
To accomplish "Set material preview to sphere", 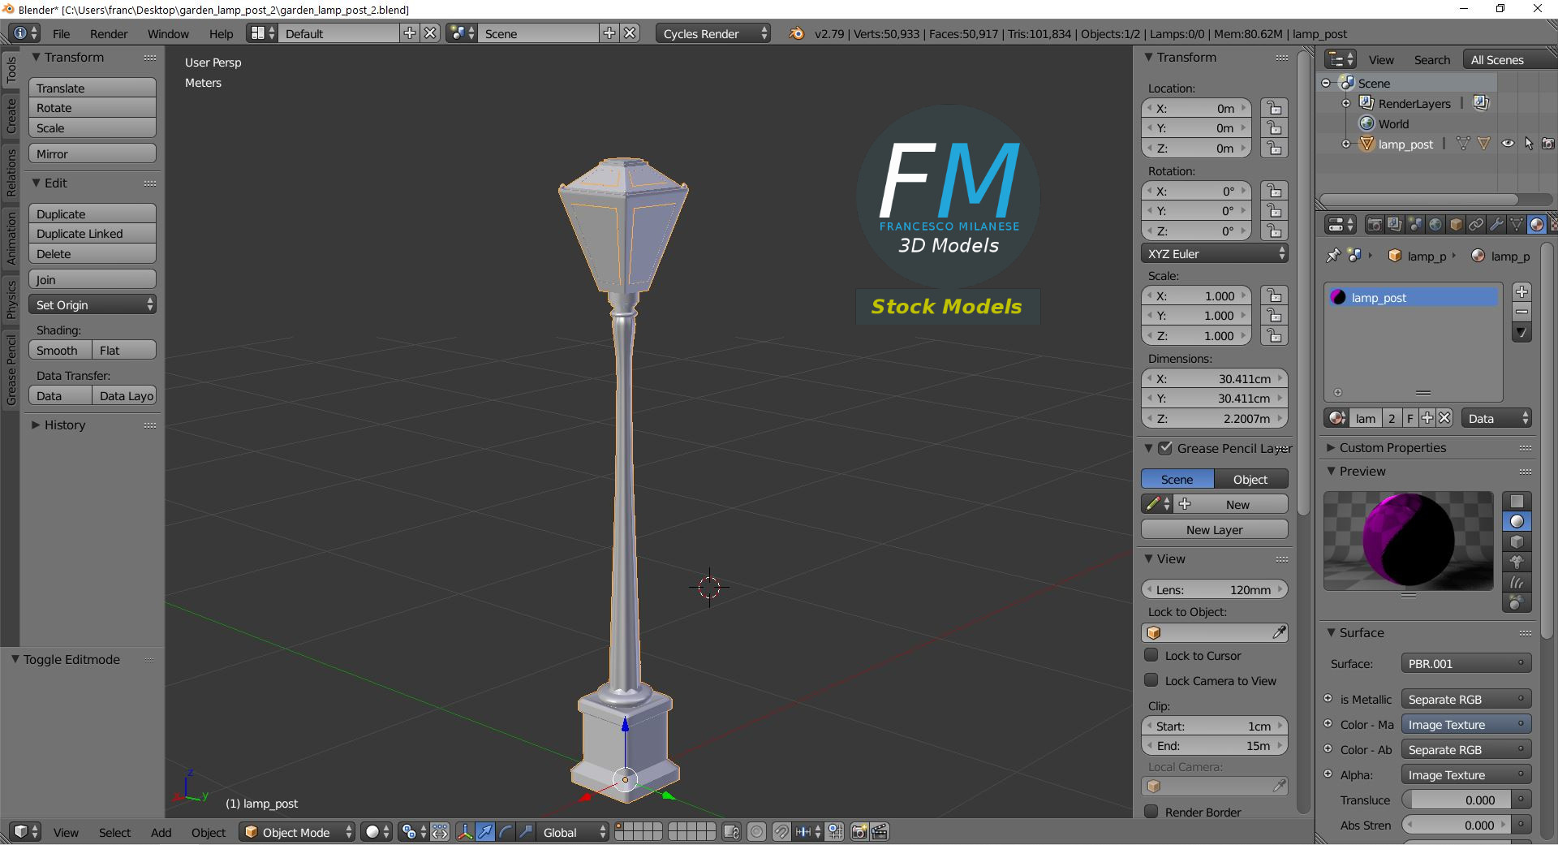I will 1517,521.
